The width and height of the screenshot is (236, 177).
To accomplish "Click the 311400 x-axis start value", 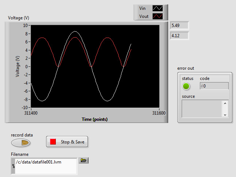I will [x=31, y=113].
